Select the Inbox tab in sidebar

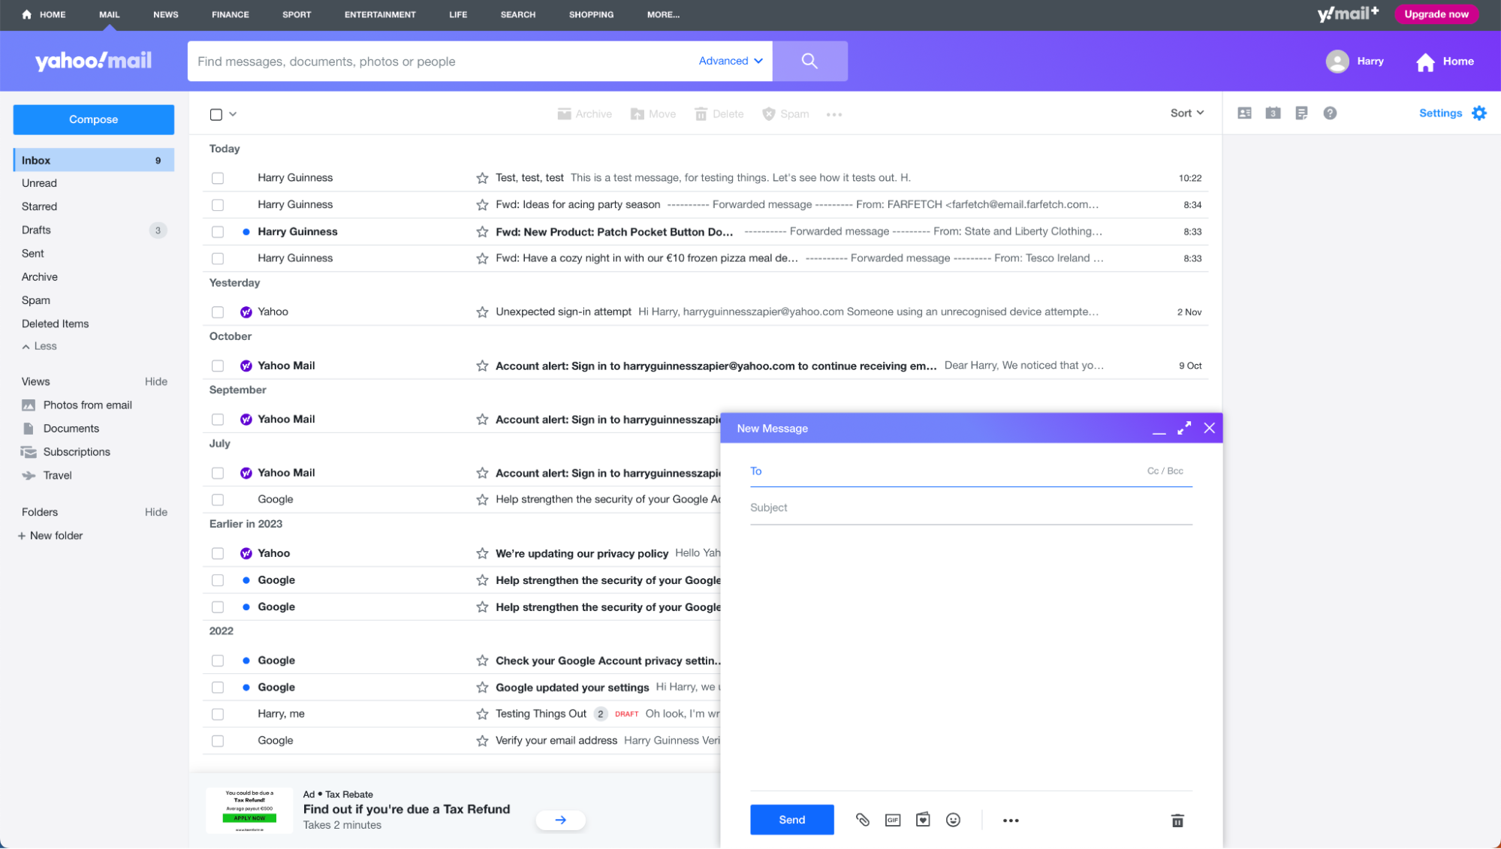point(93,160)
